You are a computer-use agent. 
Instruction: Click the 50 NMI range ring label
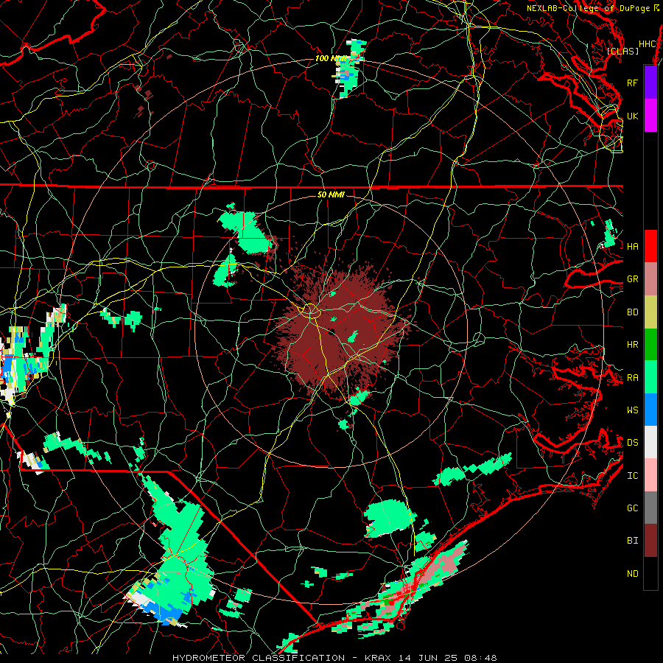coord(331,195)
